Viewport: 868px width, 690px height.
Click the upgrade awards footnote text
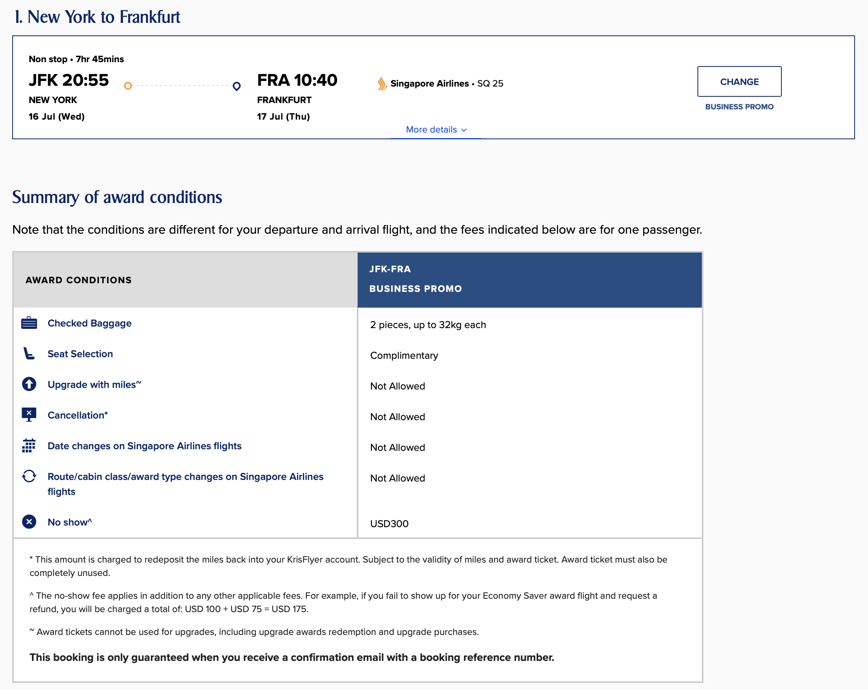254,632
